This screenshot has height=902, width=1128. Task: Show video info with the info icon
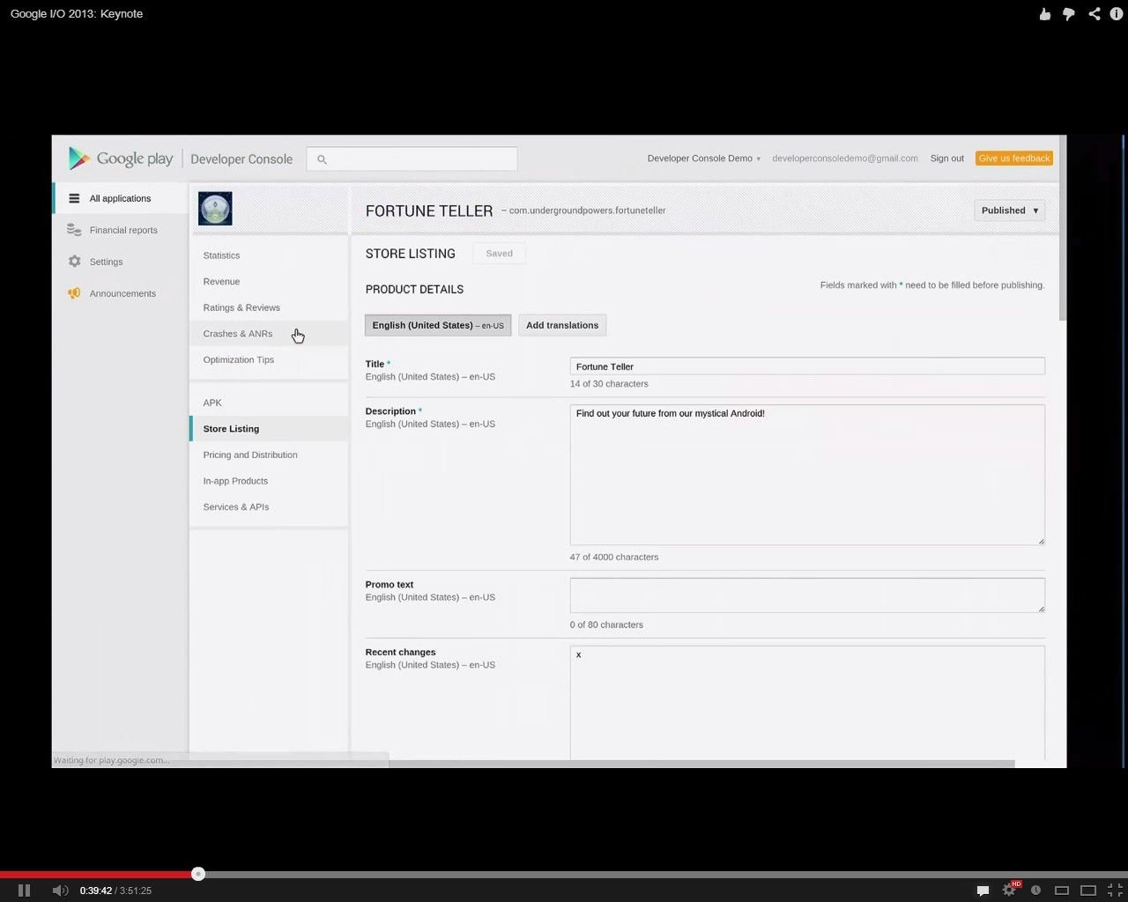pyautogui.click(x=1117, y=14)
